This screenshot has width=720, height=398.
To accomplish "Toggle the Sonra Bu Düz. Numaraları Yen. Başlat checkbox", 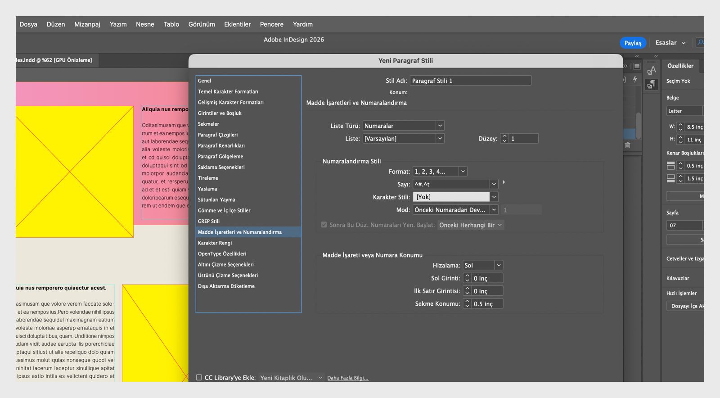I will (x=324, y=225).
